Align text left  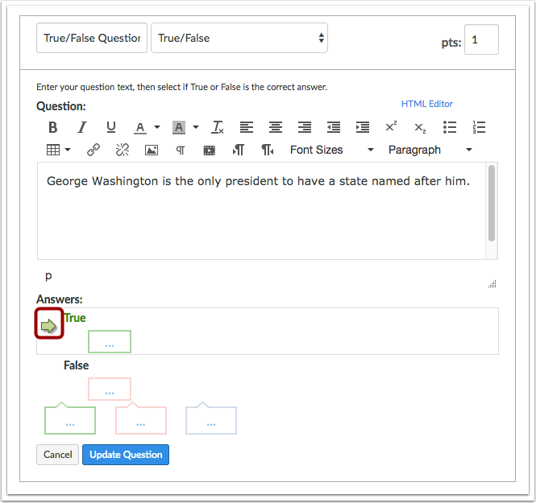pyautogui.click(x=247, y=128)
